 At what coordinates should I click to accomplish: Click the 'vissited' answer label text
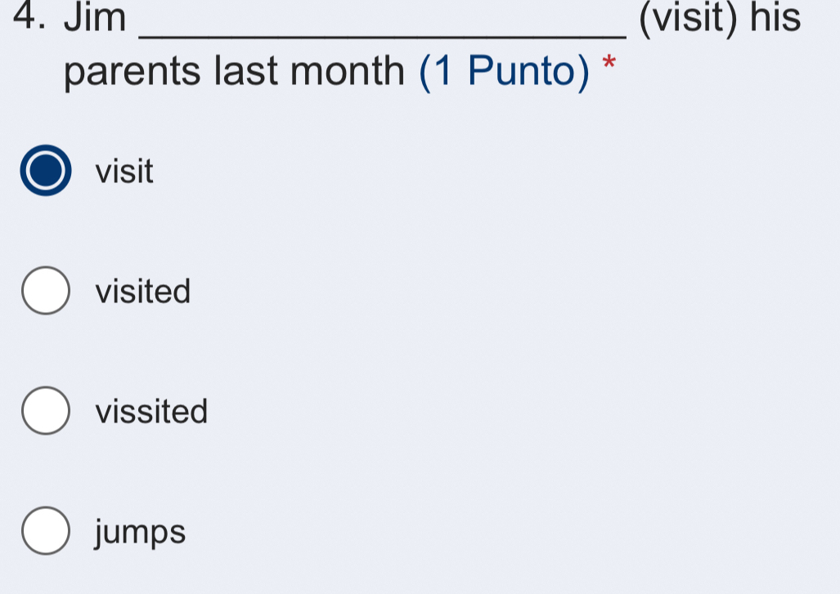[151, 411]
